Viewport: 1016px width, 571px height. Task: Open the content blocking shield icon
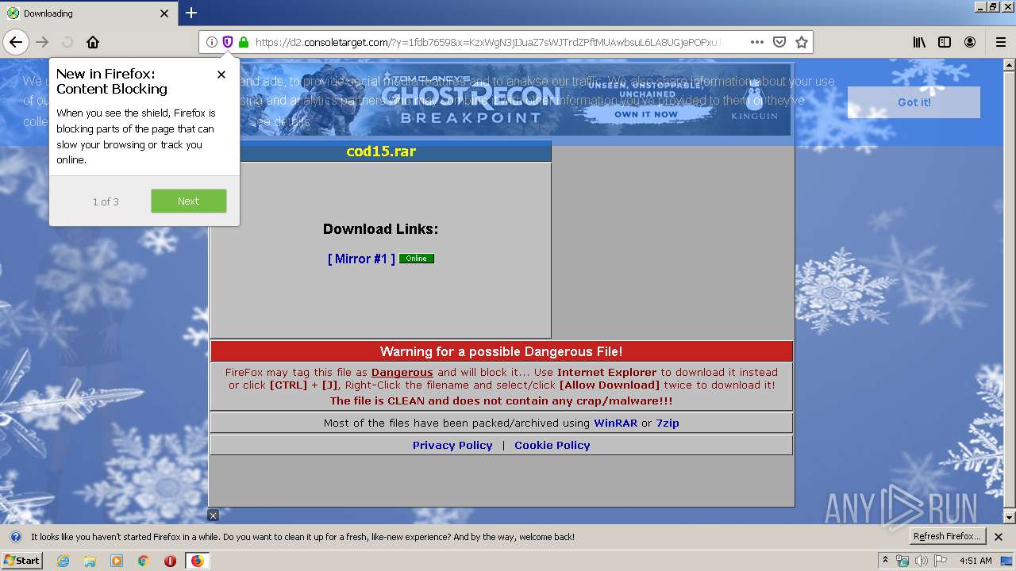click(227, 42)
